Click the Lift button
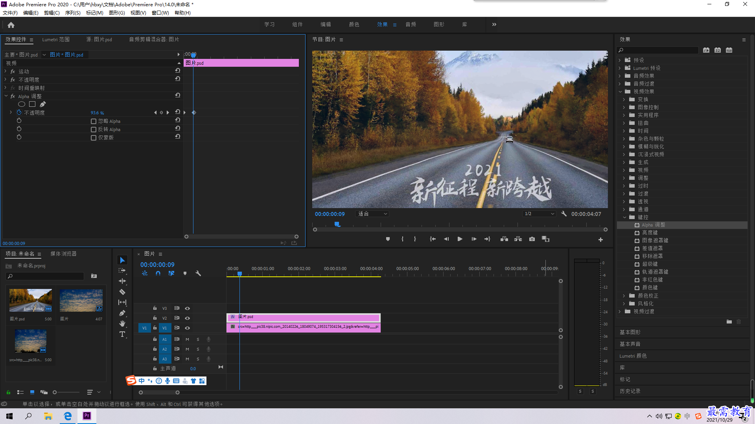The image size is (755, 424). point(504,239)
